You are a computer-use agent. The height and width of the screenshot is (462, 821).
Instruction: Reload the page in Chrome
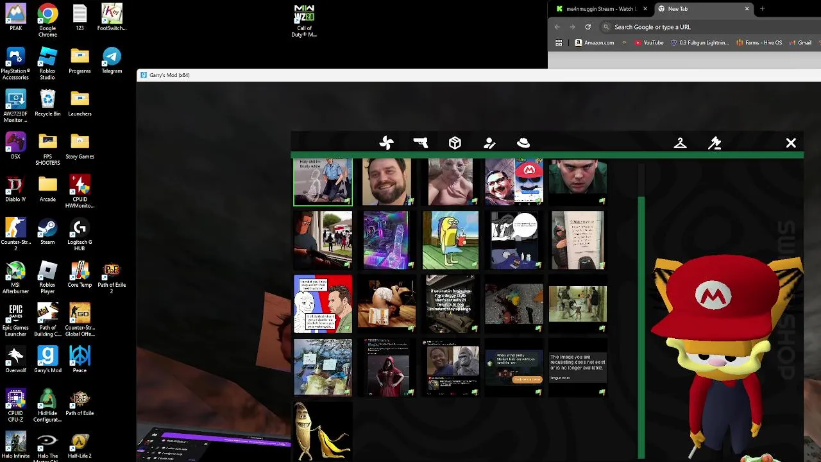coord(588,27)
